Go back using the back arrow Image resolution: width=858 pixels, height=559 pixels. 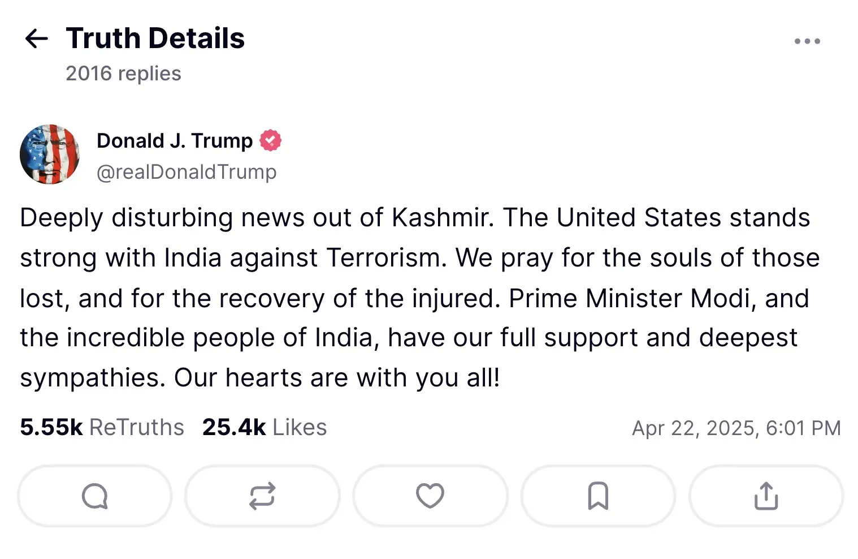pyautogui.click(x=37, y=39)
